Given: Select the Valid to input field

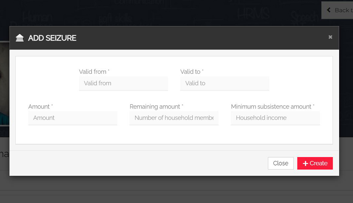Looking at the screenshot, I should pyautogui.click(x=225, y=83).
